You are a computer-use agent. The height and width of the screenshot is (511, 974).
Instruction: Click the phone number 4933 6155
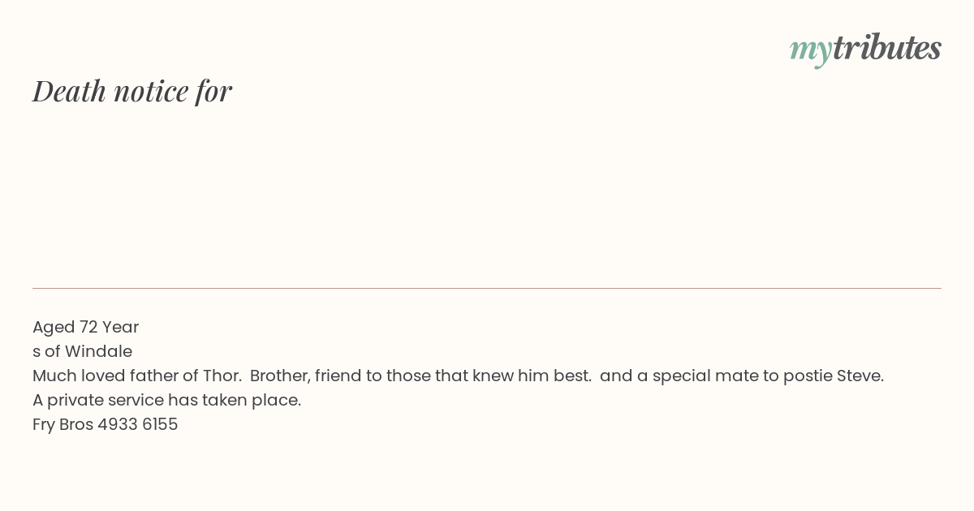coord(138,424)
